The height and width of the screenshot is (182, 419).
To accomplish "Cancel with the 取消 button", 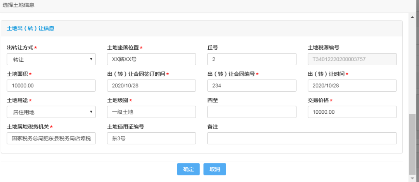I will pos(215,169).
